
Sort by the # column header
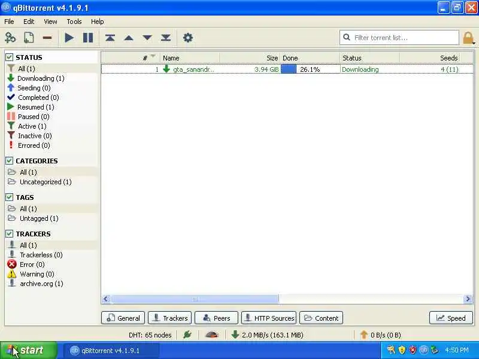click(131, 57)
